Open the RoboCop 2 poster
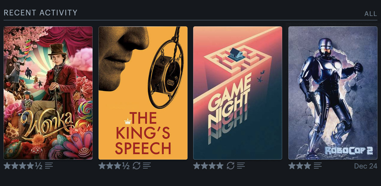 click(x=333, y=93)
